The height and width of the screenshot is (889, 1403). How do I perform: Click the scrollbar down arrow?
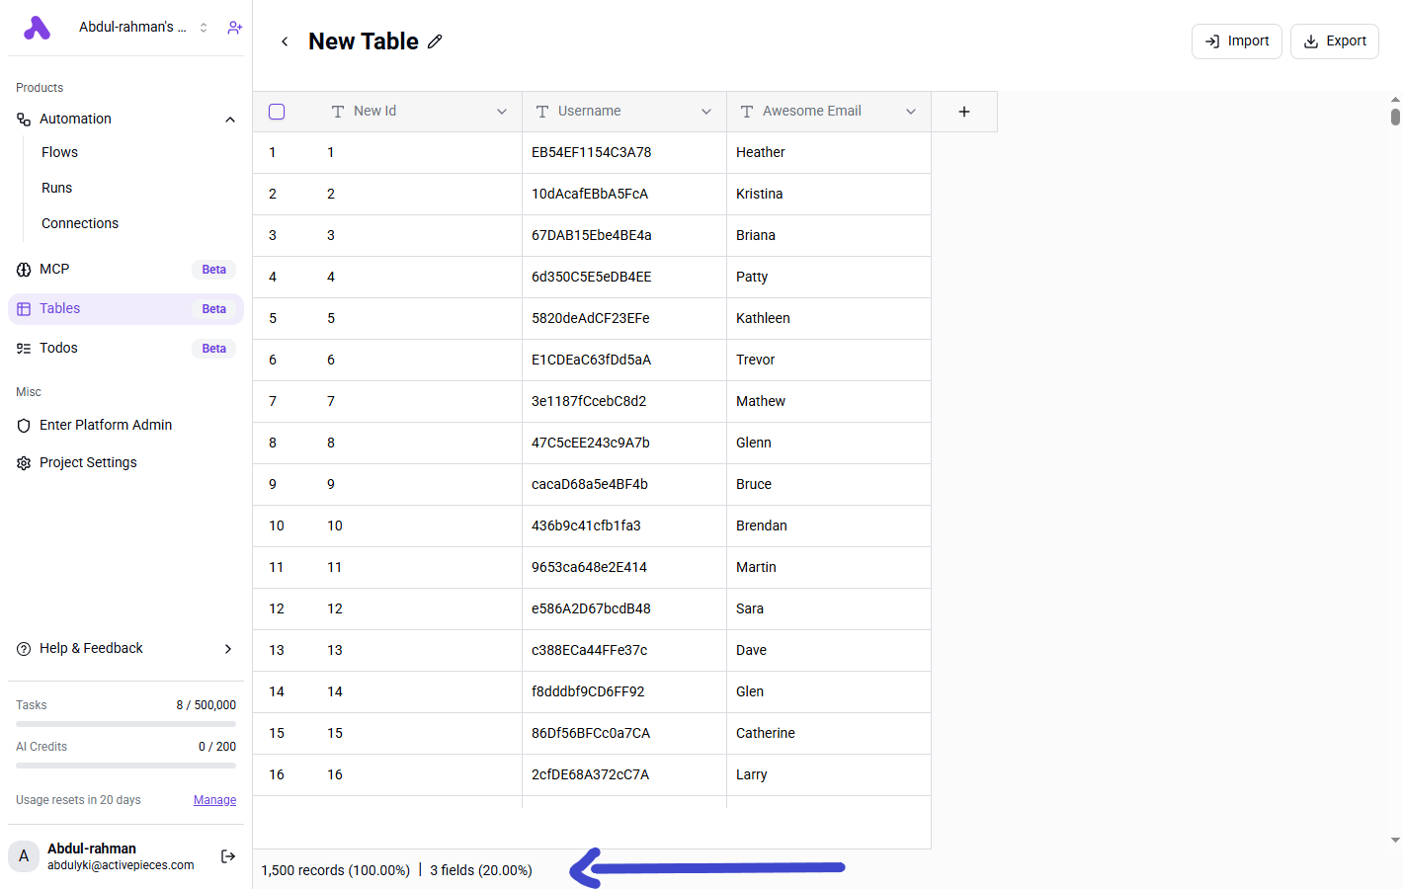1395,841
